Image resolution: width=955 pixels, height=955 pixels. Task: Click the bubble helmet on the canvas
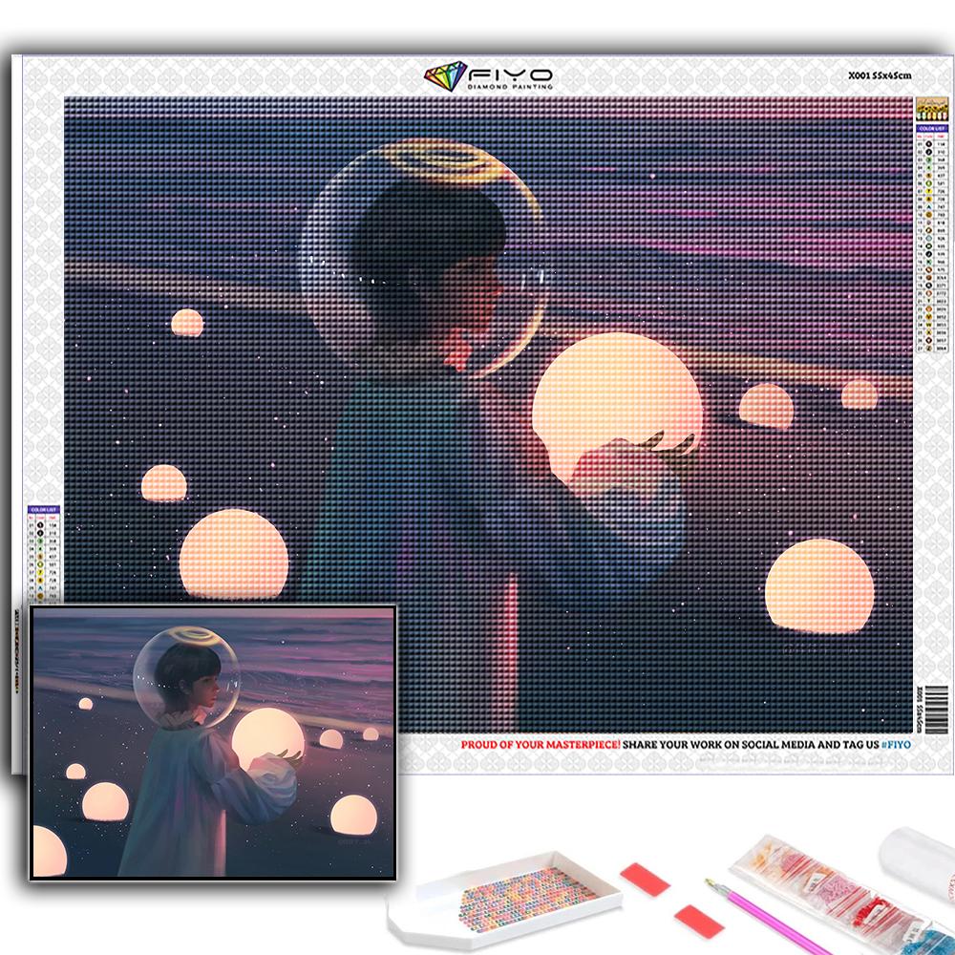(425, 258)
